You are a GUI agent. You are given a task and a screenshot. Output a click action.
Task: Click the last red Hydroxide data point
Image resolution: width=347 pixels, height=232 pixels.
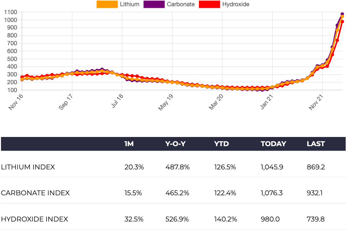click(342, 22)
